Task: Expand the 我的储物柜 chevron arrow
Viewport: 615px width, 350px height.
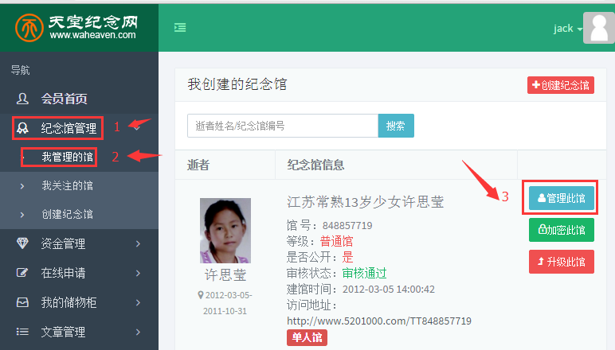Action: 139,302
